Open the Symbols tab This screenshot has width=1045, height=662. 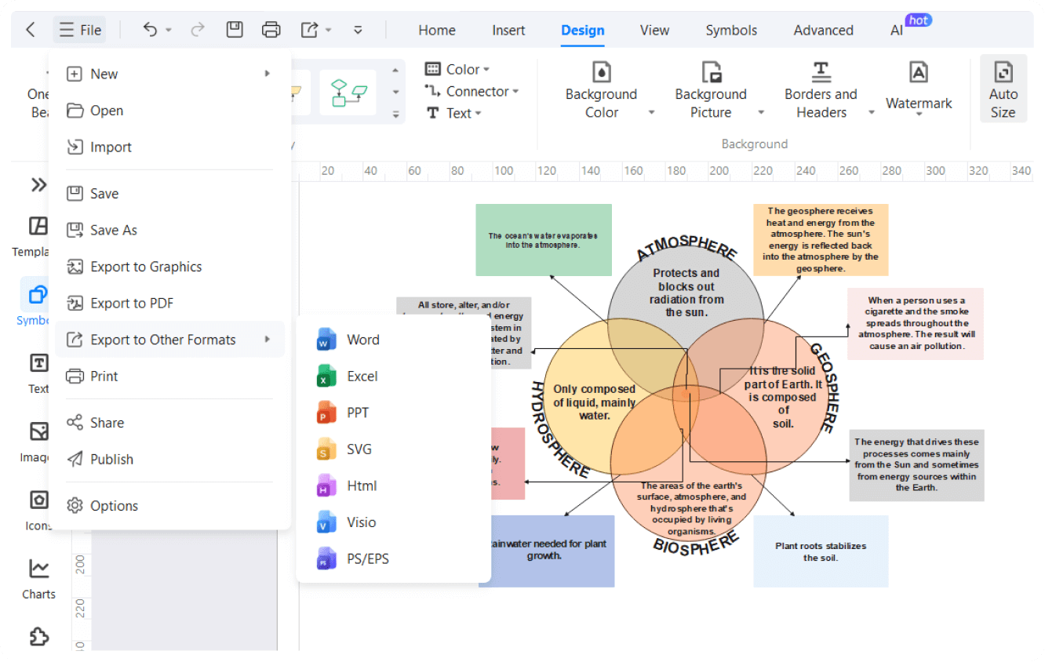[x=731, y=31]
